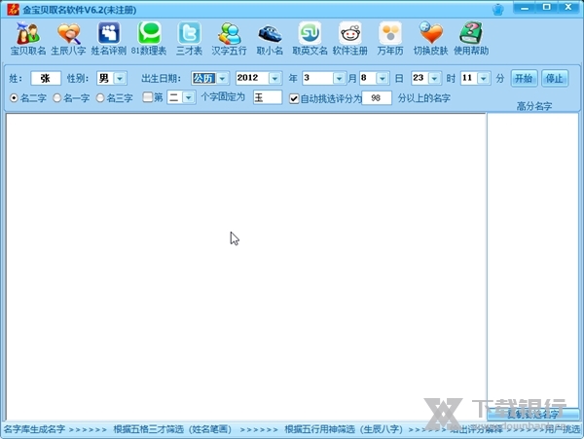This screenshot has height=439, width=584.
Task: Click 切换皮肤 to switch skin
Action: click(430, 39)
